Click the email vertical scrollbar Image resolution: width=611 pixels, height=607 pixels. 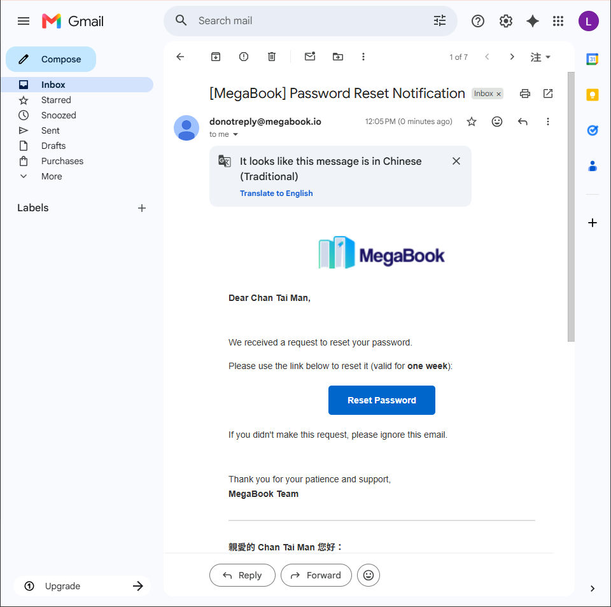point(572,207)
